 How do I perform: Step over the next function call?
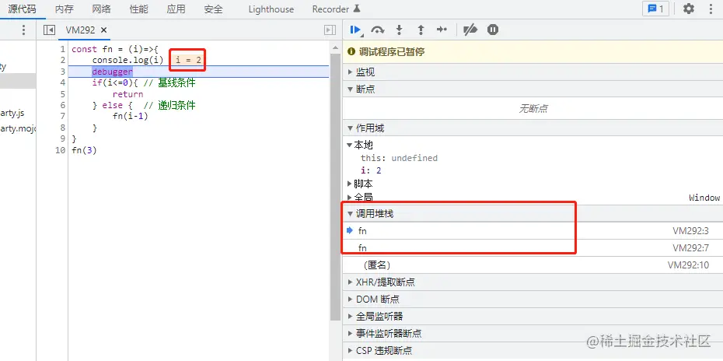coord(378,30)
